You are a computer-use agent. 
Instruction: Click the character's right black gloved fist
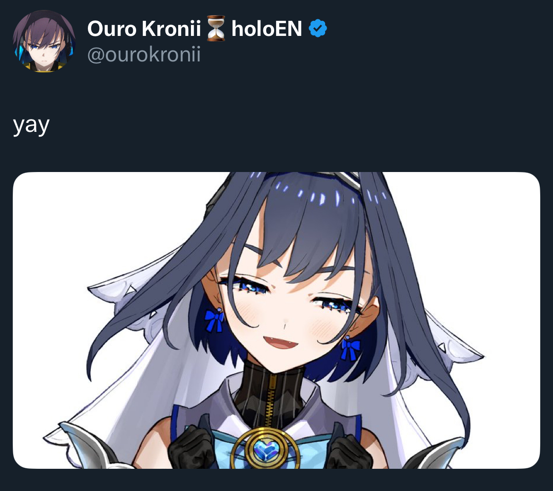pyautogui.click(x=350, y=452)
